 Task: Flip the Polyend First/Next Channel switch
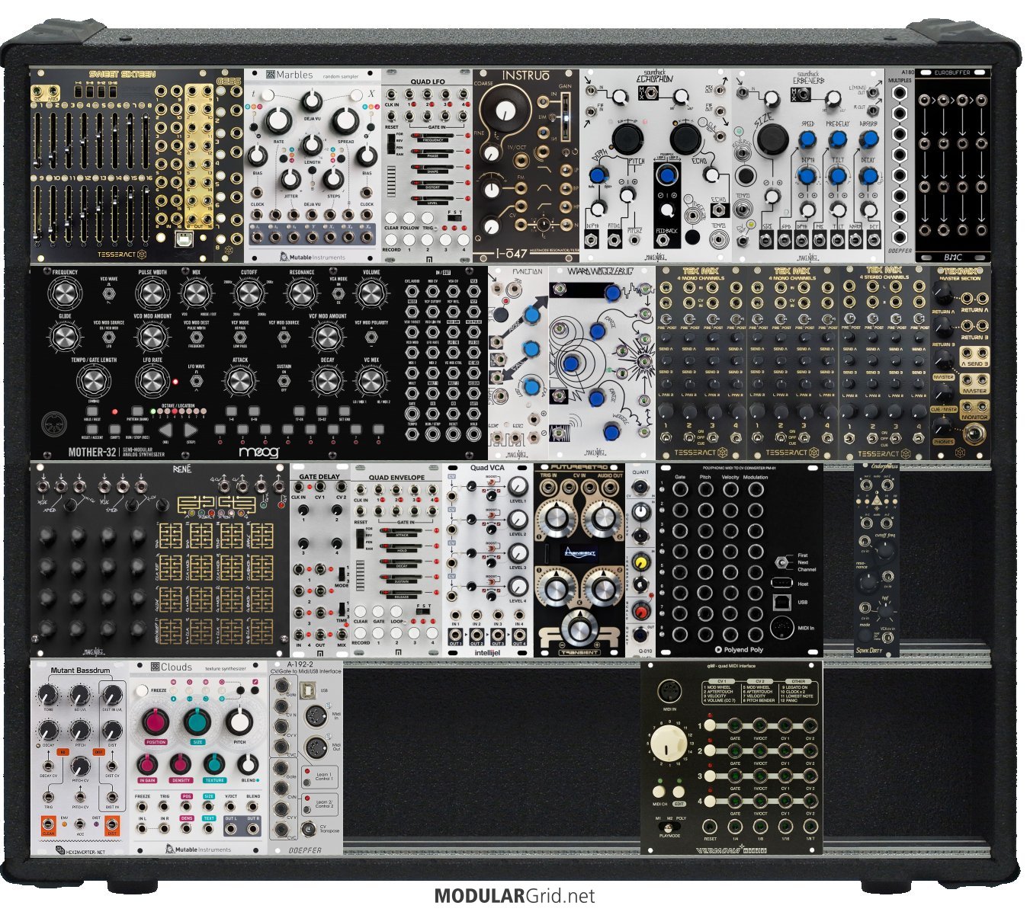pos(781,562)
